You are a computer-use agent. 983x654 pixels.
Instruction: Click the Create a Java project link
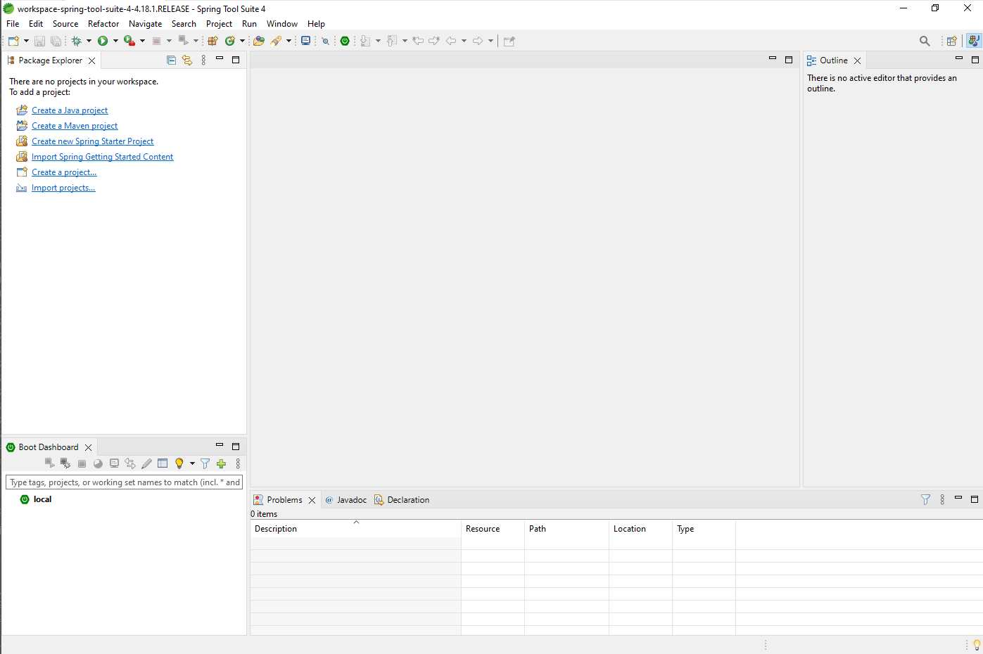point(70,110)
